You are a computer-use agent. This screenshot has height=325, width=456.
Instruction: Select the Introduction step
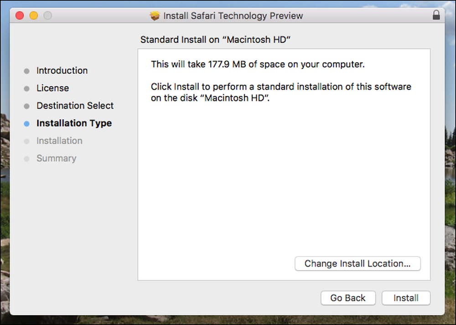point(62,70)
